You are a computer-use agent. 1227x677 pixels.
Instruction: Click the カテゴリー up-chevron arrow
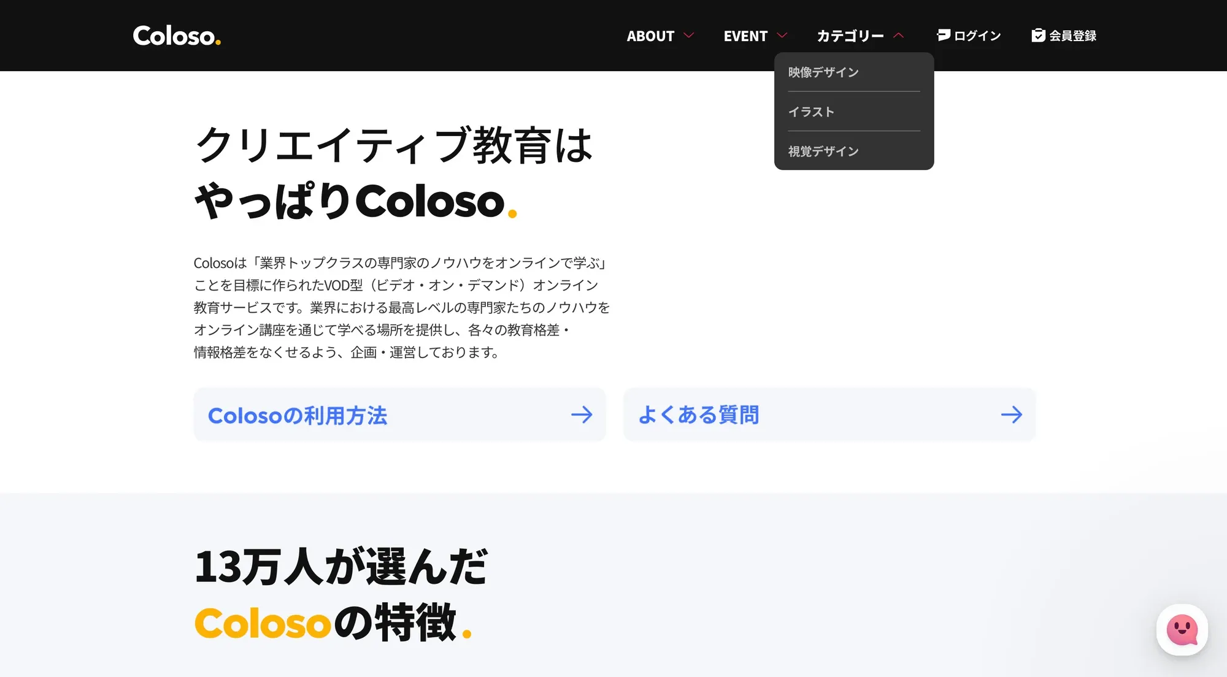(x=898, y=36)
